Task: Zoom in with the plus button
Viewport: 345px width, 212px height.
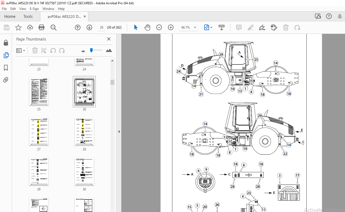Action: (171, 27)
